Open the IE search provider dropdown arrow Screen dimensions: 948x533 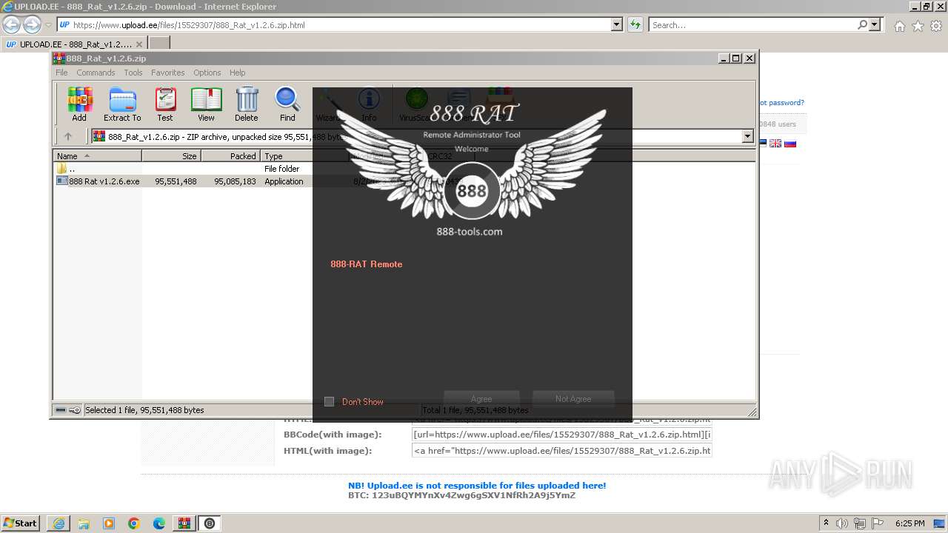coord(875,24)
